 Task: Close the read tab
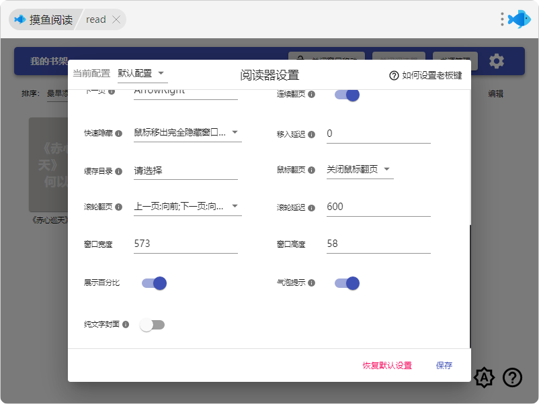pos(116,19)
